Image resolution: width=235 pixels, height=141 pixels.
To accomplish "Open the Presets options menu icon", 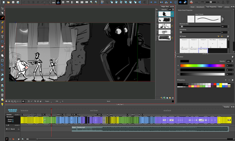I will [228, 36].
